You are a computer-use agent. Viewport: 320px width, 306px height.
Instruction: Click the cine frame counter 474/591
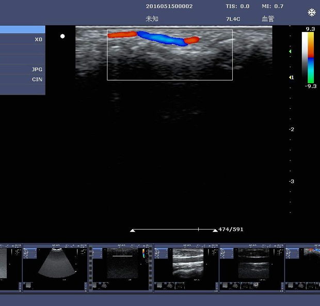231,229
